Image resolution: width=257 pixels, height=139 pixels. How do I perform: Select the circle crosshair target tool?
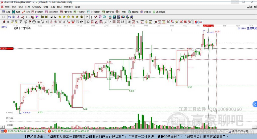tap(51, 22)
